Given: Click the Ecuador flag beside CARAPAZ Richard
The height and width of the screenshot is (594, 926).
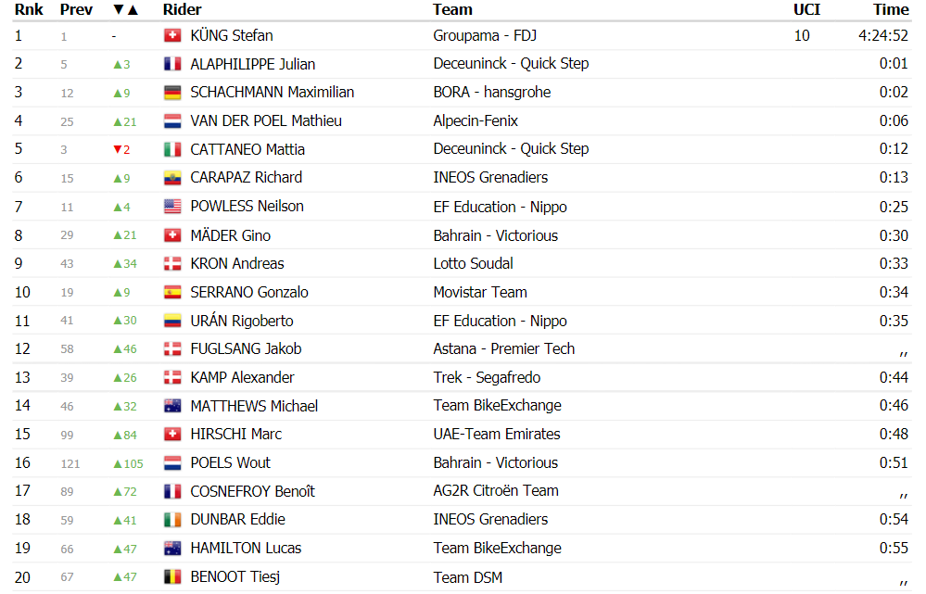Looking at the screenshot, I should click(172, 178).
